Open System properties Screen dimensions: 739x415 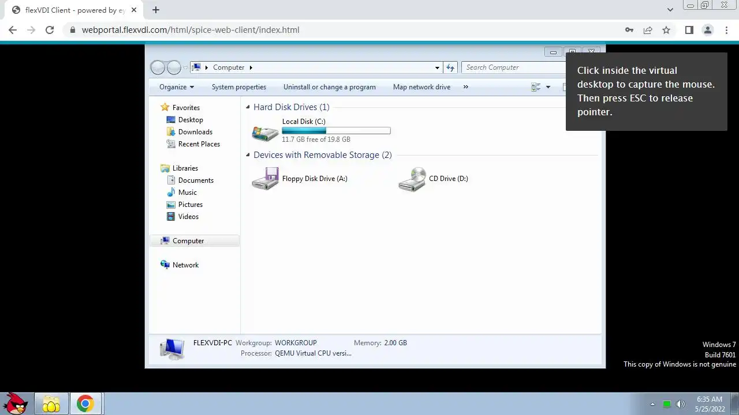(x=239, y=87)
